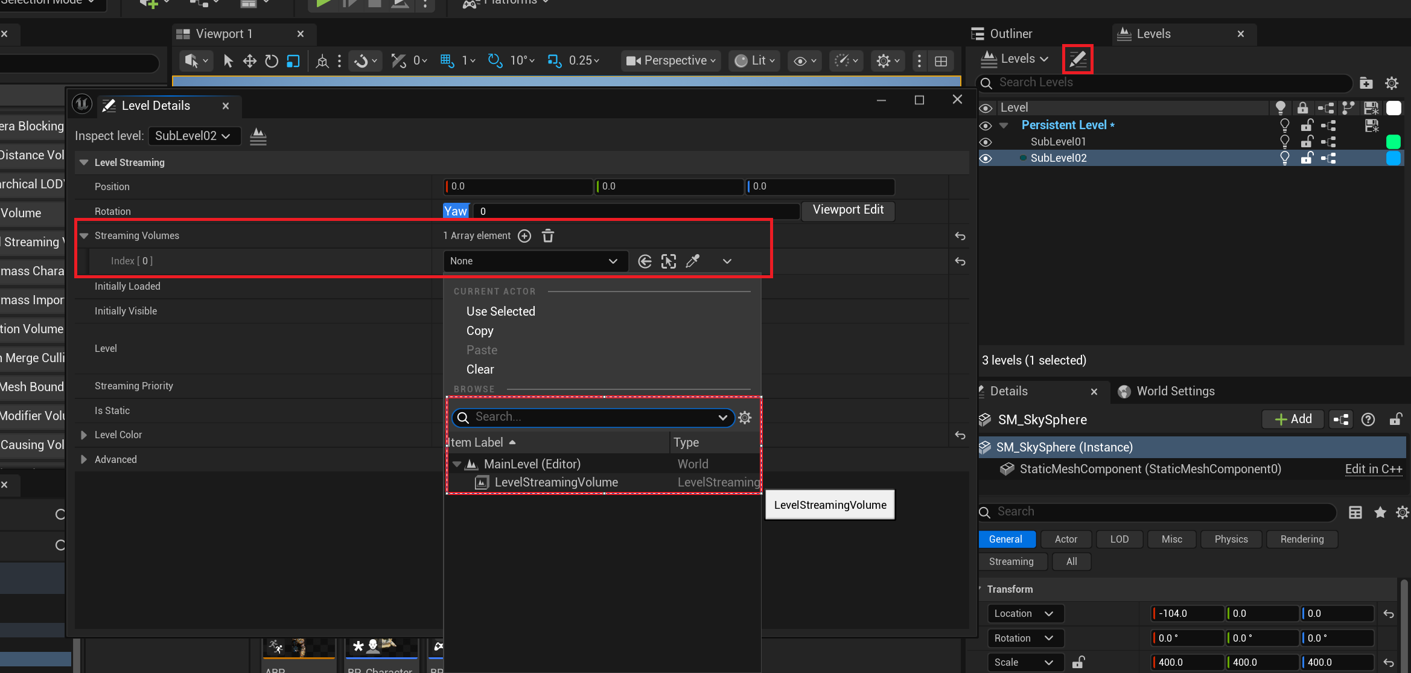Select the translate move tool

[x=249, y=61]
